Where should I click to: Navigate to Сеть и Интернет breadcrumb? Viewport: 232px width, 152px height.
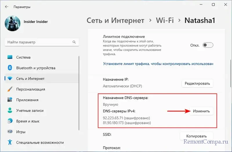point(115,21)
